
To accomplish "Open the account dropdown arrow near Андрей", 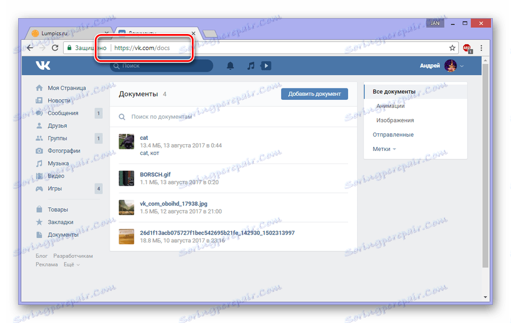I will click(462, 66).
